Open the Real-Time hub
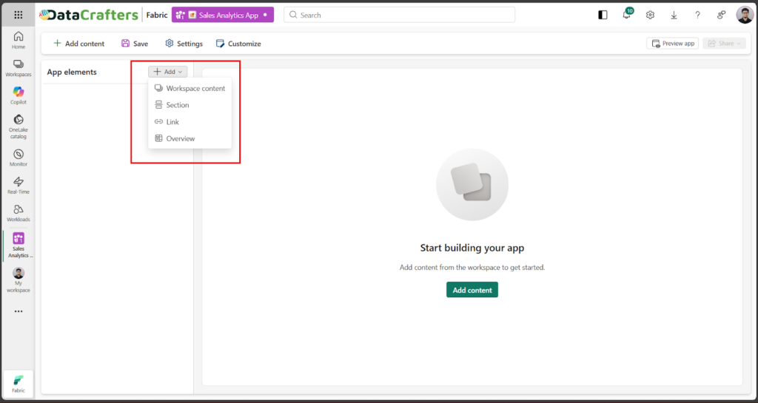758x403 pixels. (19, 185)
